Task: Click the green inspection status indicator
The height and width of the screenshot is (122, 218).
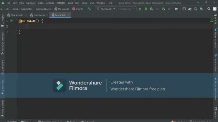Action: pyautogui.click(x=212, y=20)
